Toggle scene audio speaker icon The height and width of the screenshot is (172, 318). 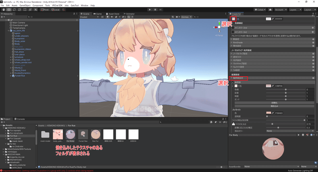point(112,17)
